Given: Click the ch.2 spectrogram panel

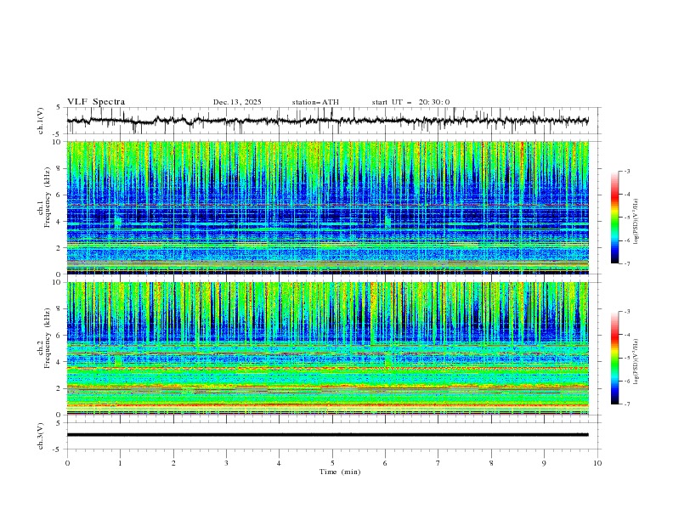Looking at the screenshot, I should point(328,348).
